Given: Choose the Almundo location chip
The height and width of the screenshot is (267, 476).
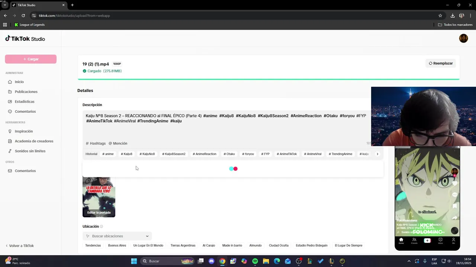Looking at the screenshot, I should coord(255,245).
